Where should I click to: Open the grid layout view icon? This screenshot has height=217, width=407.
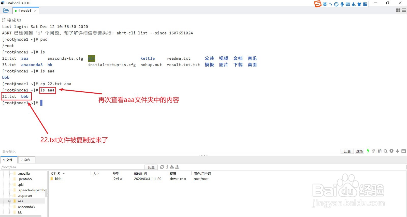click(x=398, y=10)
